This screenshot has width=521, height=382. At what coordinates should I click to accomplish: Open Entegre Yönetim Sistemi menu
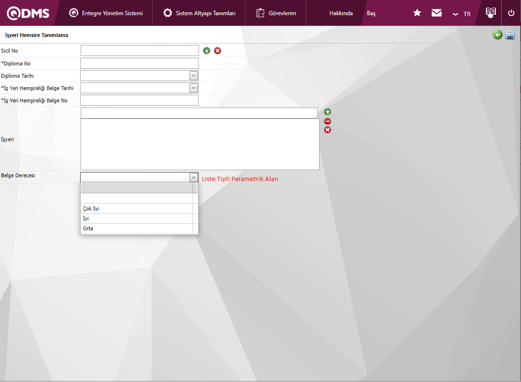click(x=106, y=13)
